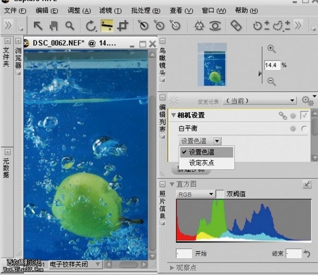Choose 设定灰点 in the dropdown list
The image size is (318, 275).
point(206,163)
